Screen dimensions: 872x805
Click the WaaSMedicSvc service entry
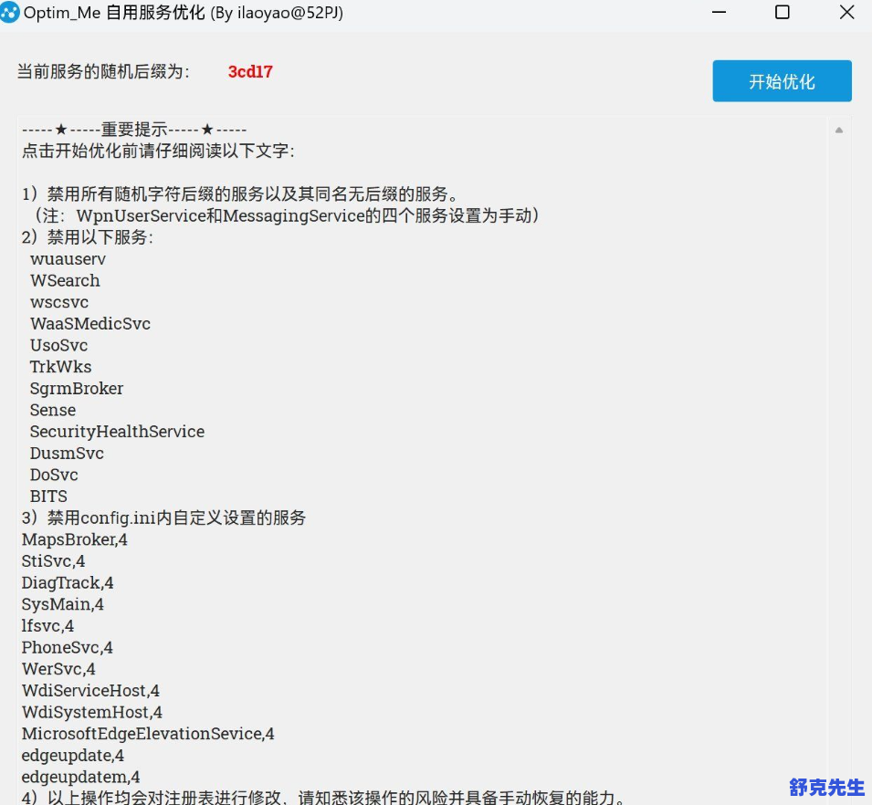89,324
